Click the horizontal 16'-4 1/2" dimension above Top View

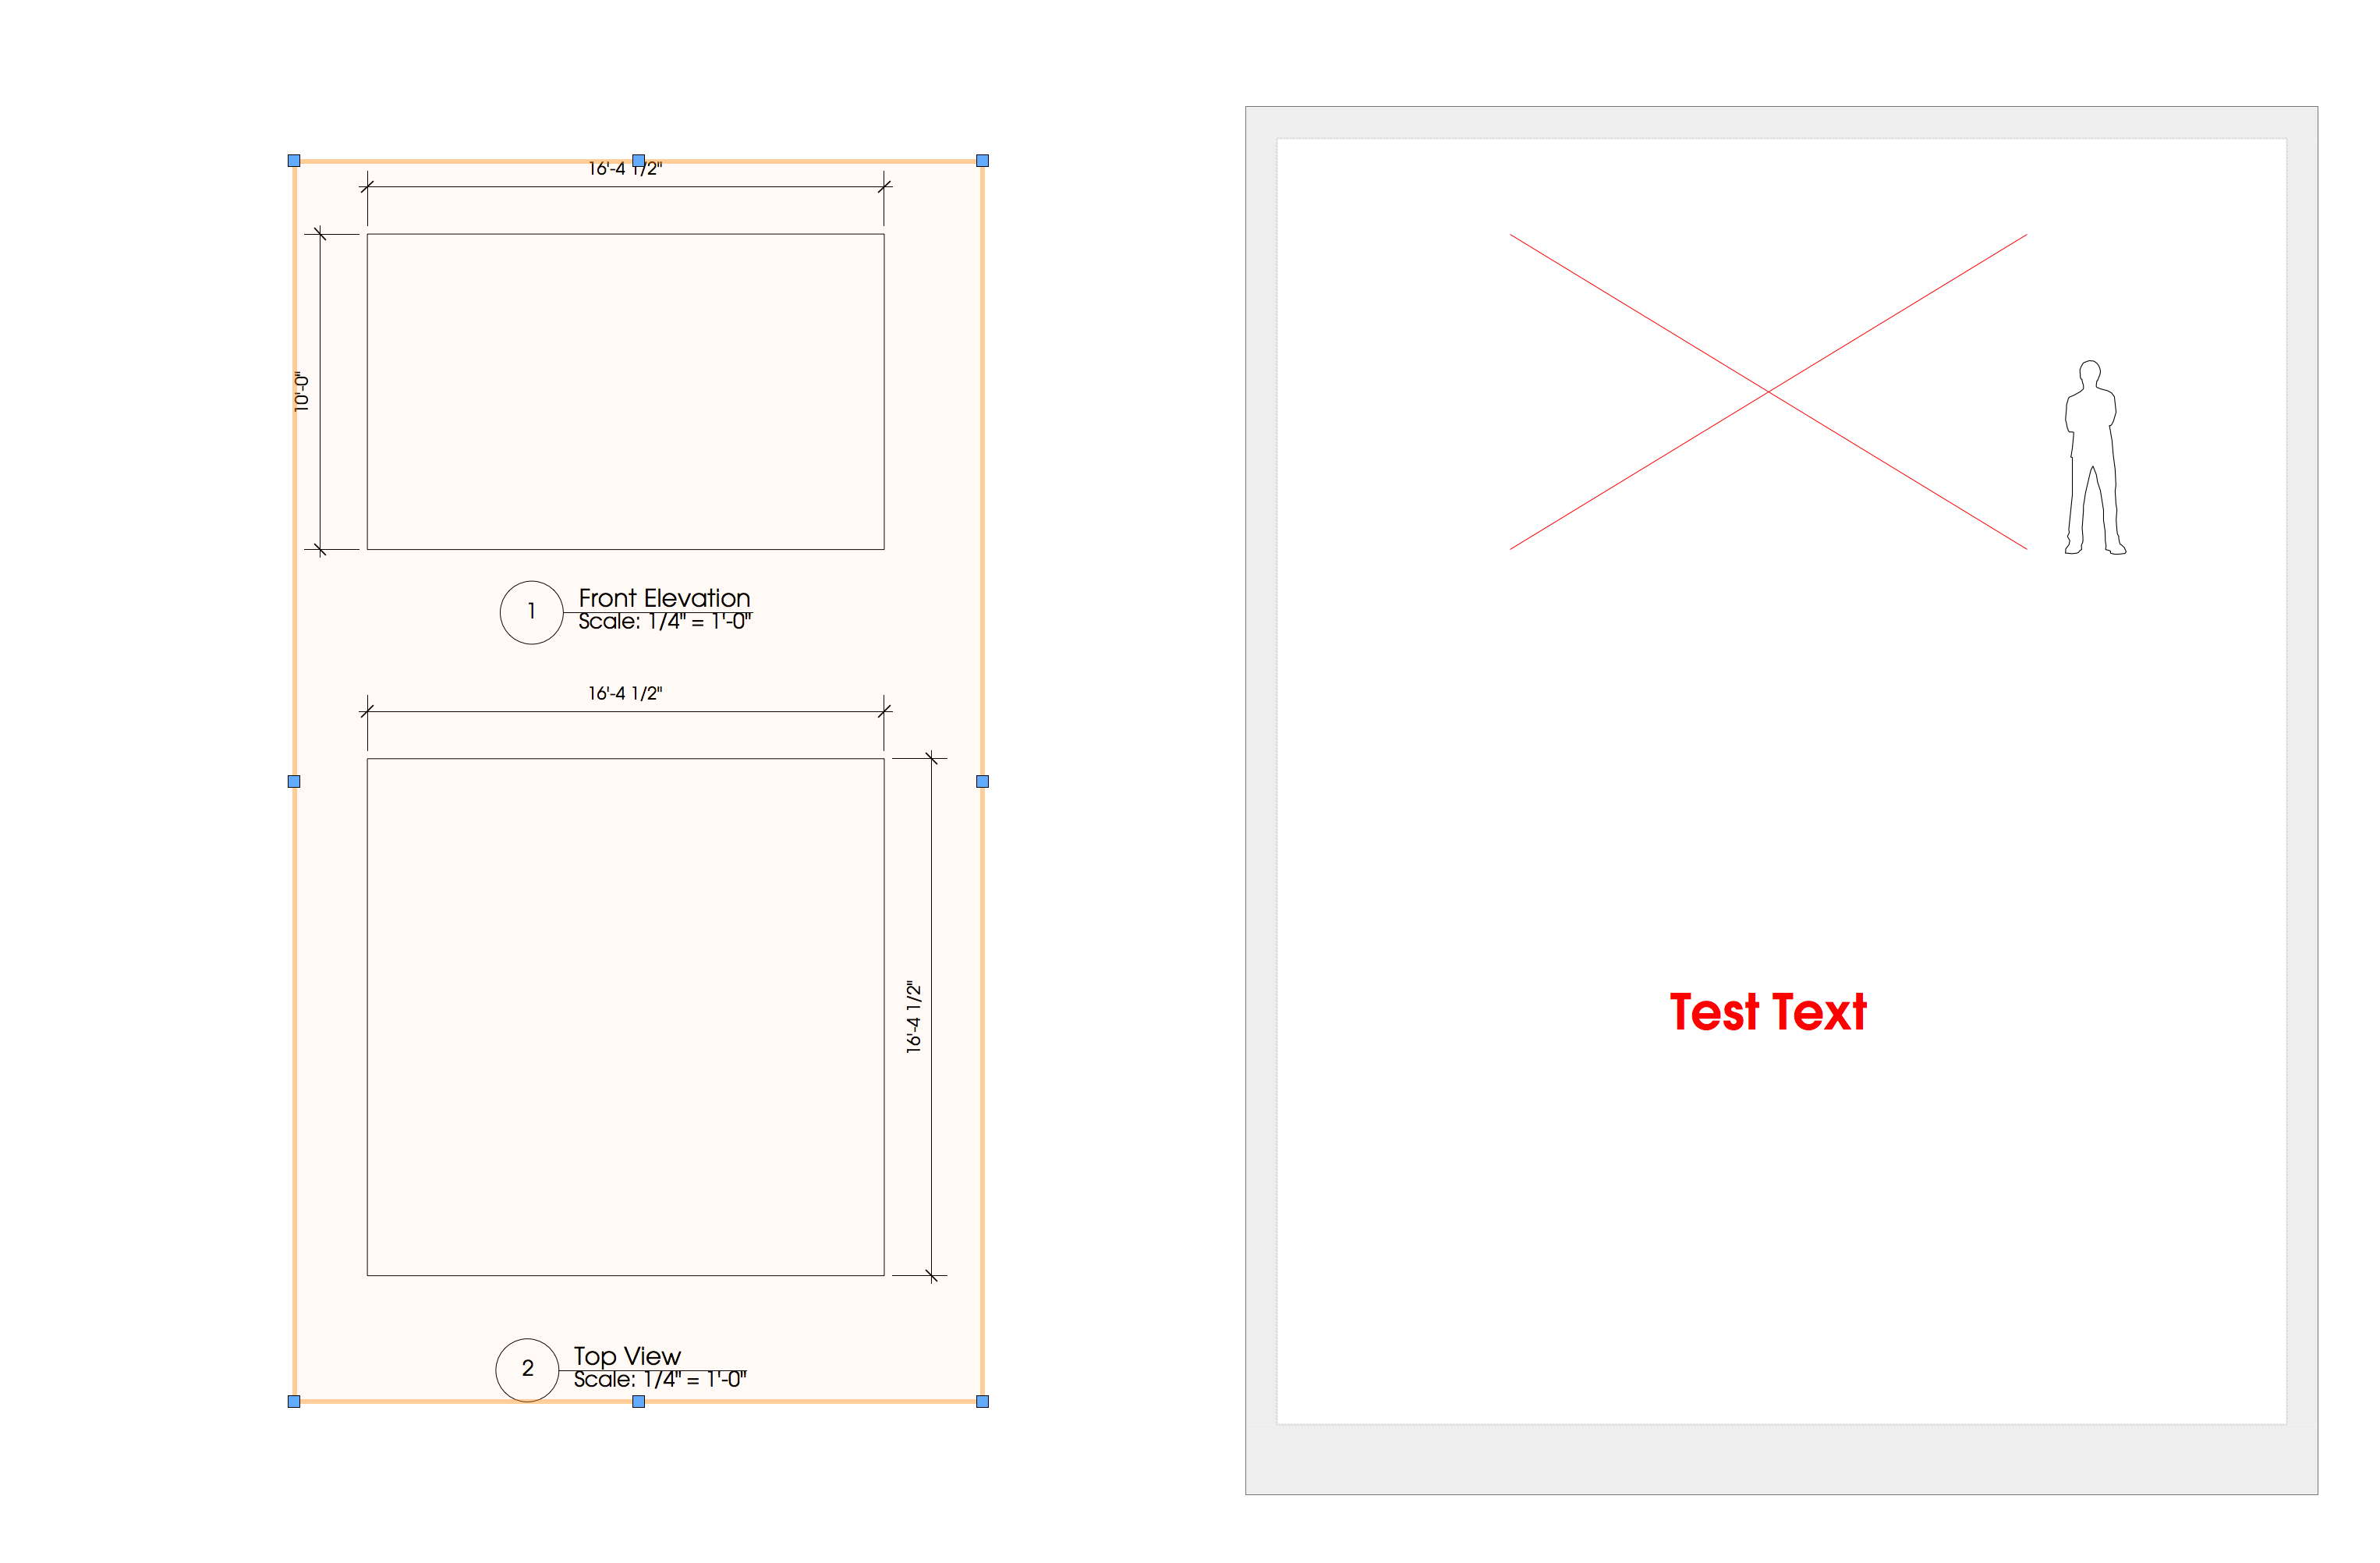point(625,693)
